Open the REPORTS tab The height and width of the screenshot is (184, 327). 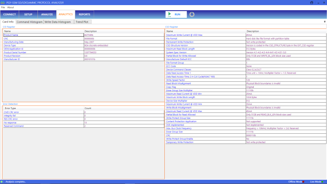[84, 14]
